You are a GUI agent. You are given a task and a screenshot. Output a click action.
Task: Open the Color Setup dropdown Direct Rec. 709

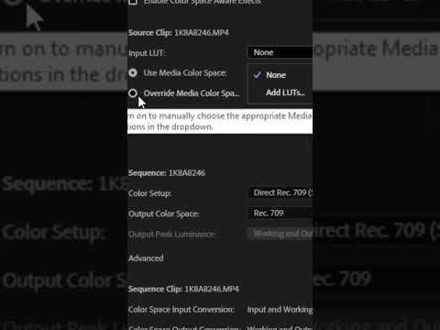point(280,192)
